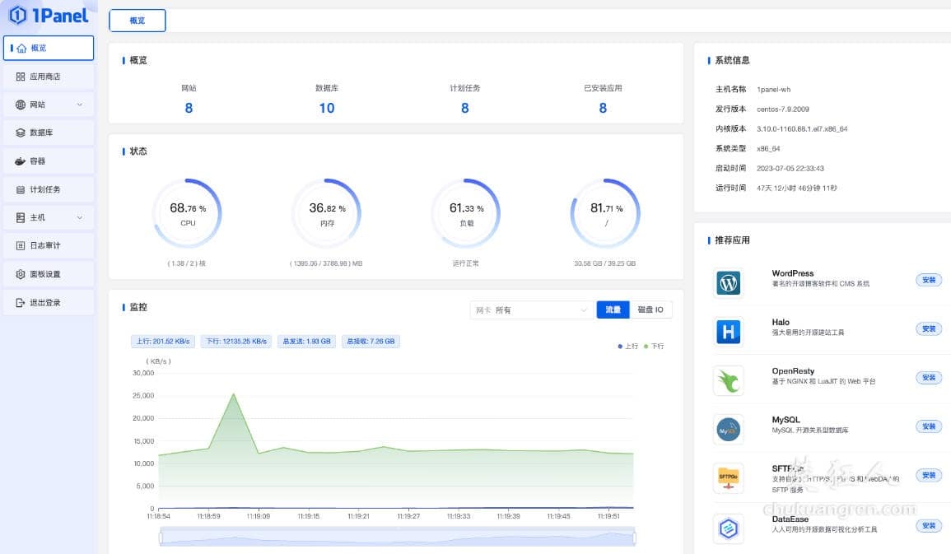Open the DataEase app icon
Screen dimensions: 951x554
pyautogui.click(x=728, y=528)
